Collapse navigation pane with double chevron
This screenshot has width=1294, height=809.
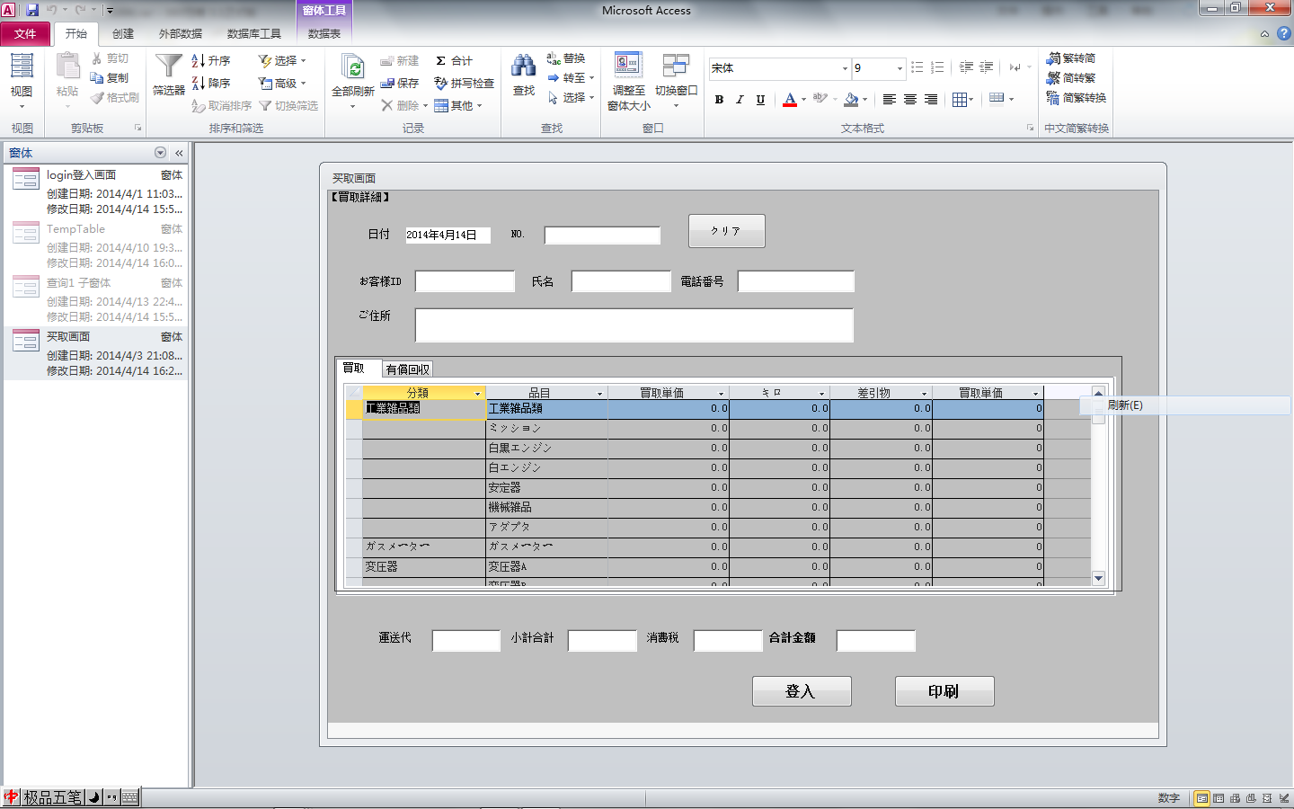(x=179, y=153)
